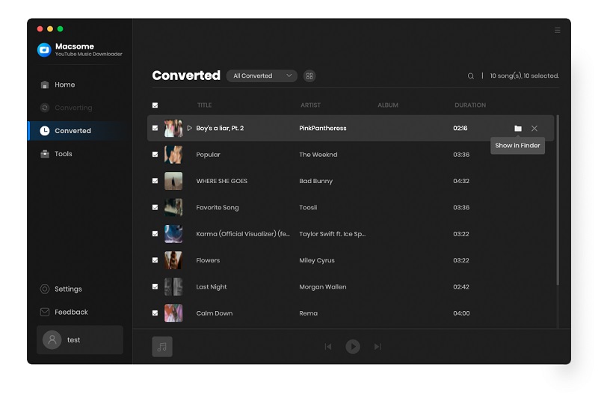The height and width of the screenshot is (400, 598).
Task: Sort by TITLE column header
Action: tap(204, 105)
